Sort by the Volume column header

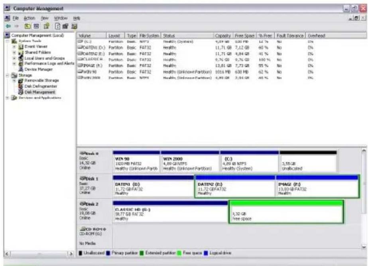(x=92, y=35)
